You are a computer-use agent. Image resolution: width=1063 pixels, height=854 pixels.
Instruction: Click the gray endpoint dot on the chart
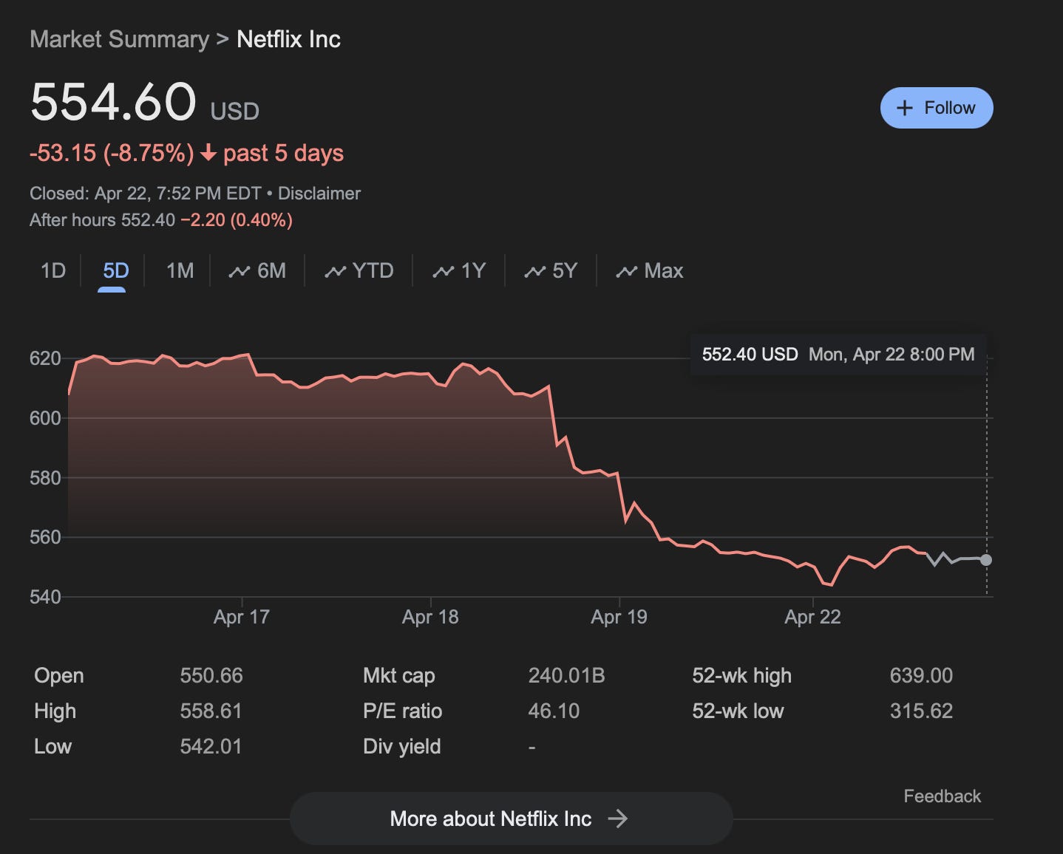(x=986, y=560)
